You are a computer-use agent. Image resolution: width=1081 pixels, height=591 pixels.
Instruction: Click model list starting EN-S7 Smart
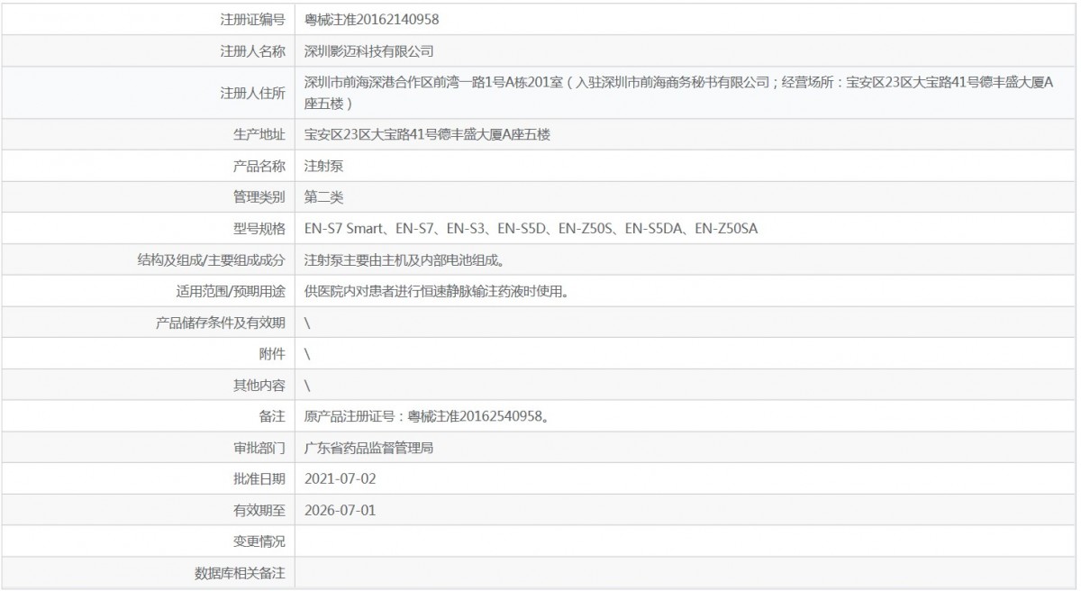point(531,228)
